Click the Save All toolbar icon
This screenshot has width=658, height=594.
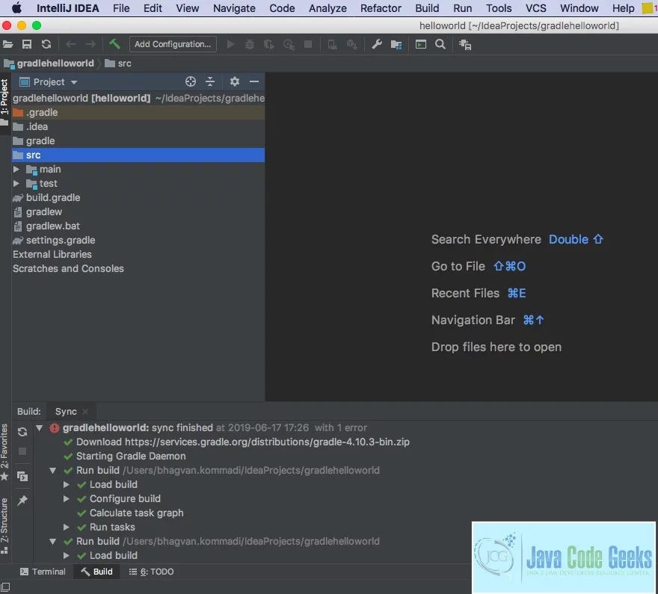click(27, 44)
